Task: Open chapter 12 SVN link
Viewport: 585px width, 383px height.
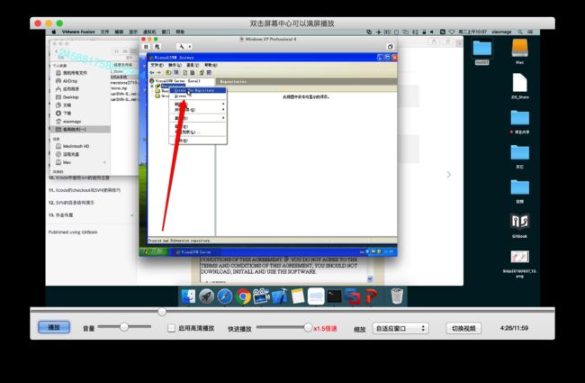Action: pyautogui.click(x=71, y=203)
